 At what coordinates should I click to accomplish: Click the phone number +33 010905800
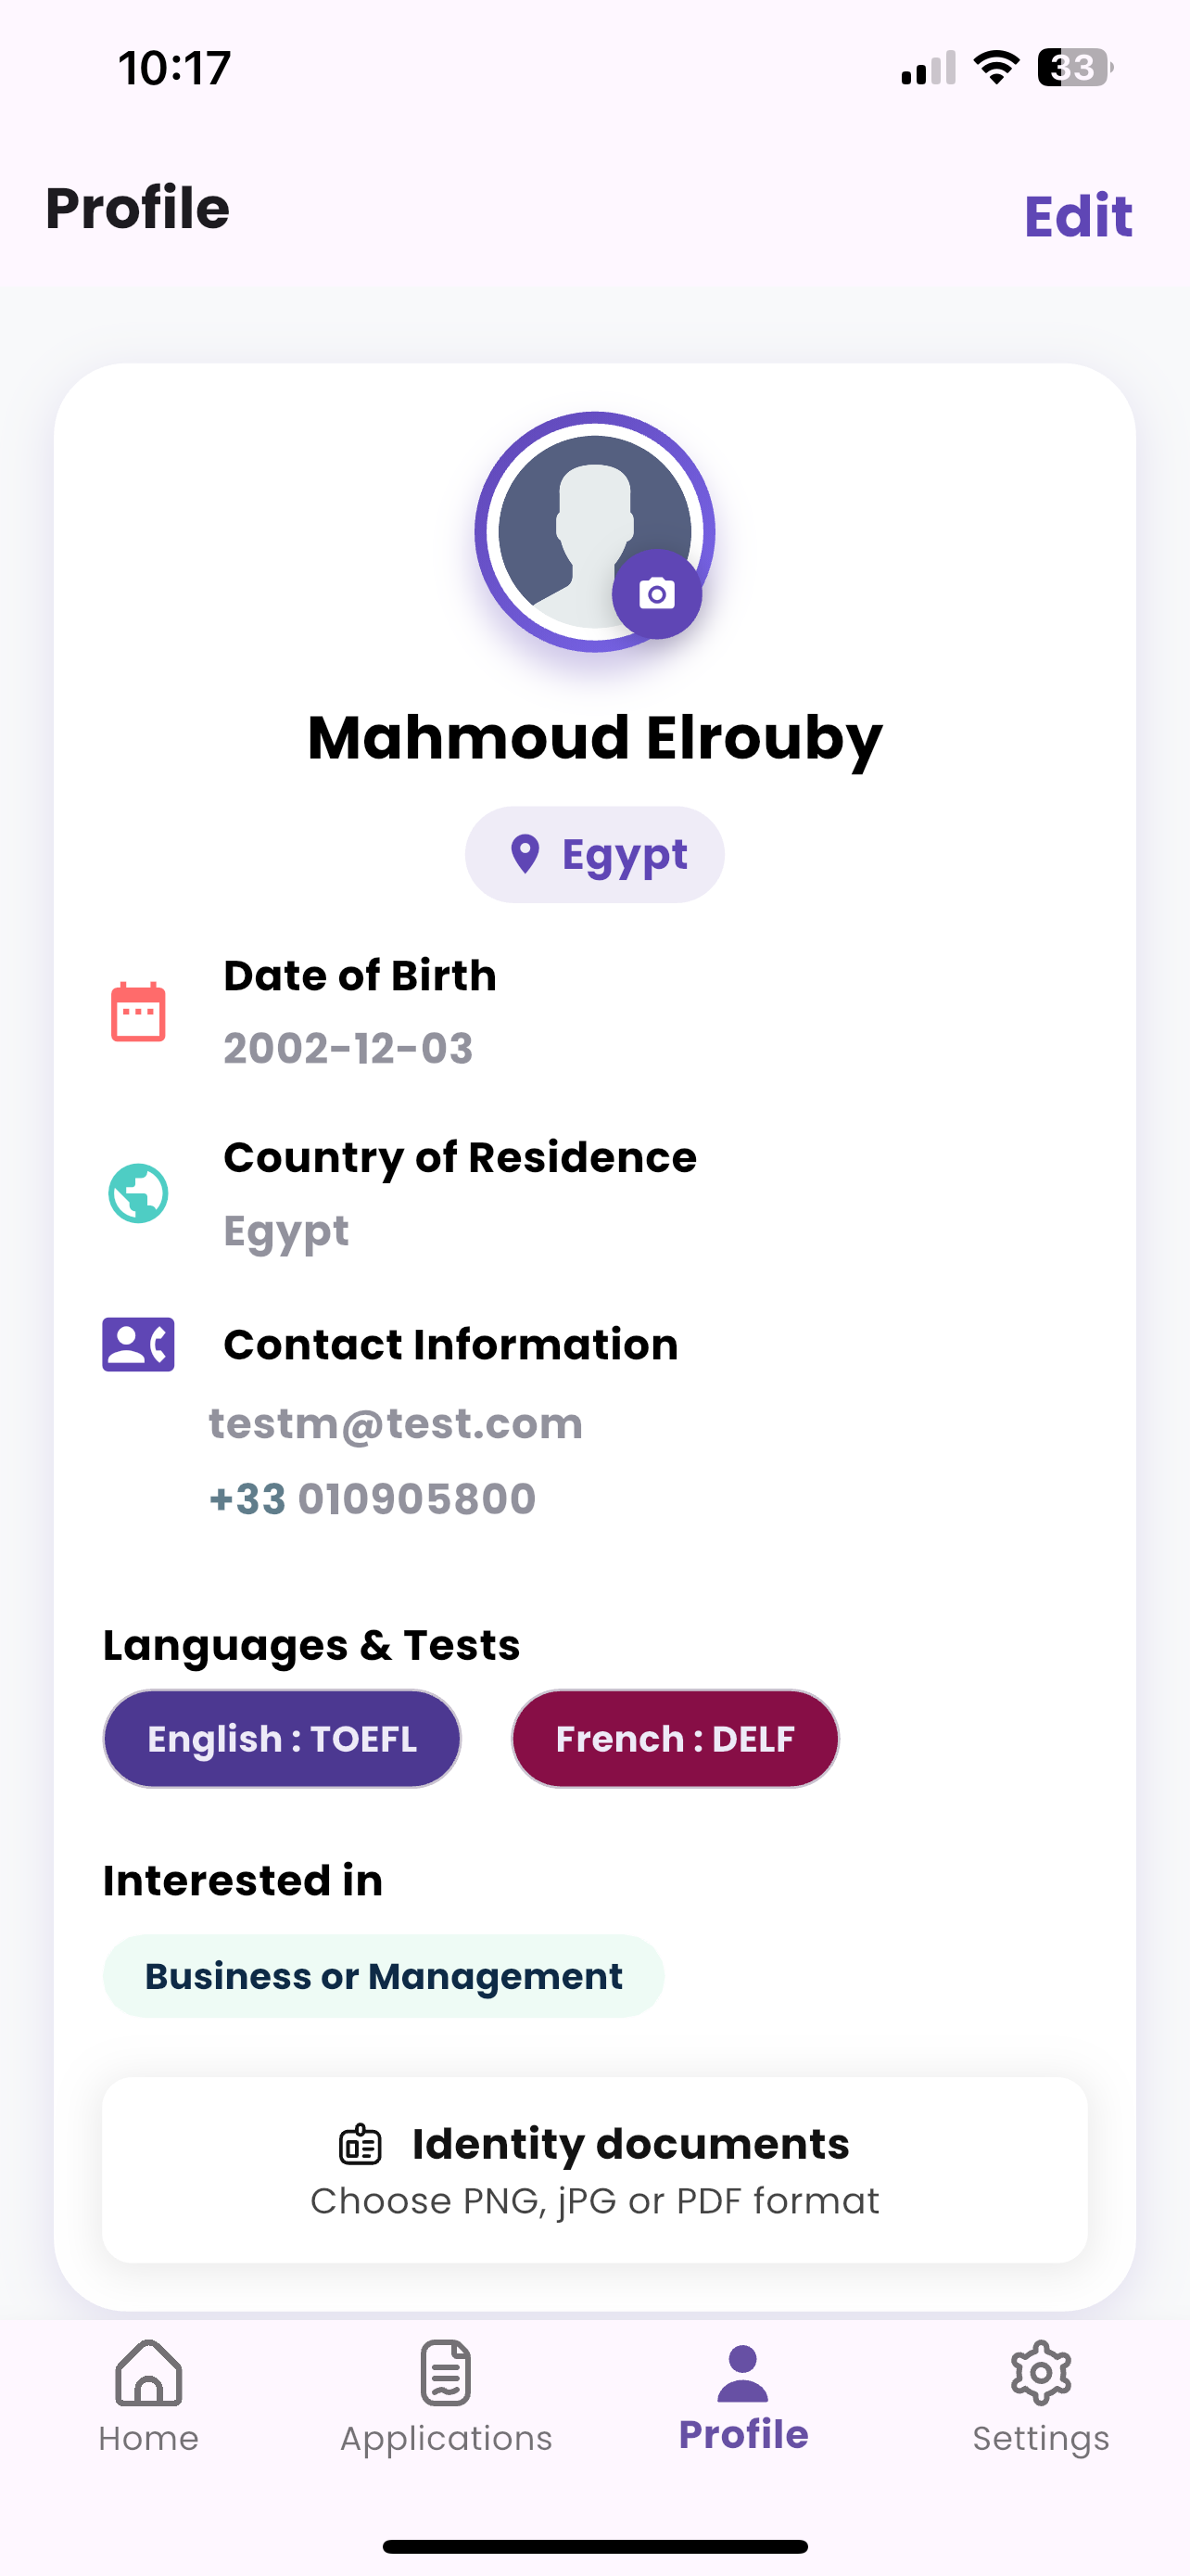tap(373, 1498)
